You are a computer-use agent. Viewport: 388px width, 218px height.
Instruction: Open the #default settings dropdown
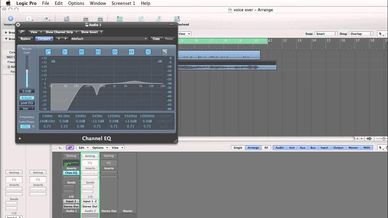pyautogui.click(x=109, y=39)
